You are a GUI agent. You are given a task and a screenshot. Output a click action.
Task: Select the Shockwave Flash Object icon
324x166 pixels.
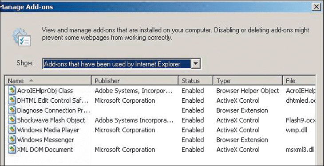pyautogui.click(x=12, y=120)
